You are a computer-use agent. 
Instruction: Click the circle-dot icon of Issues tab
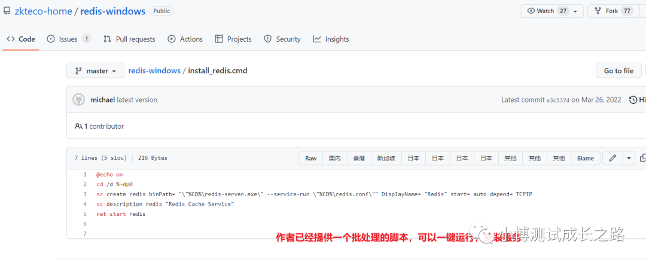coord(51,39)
